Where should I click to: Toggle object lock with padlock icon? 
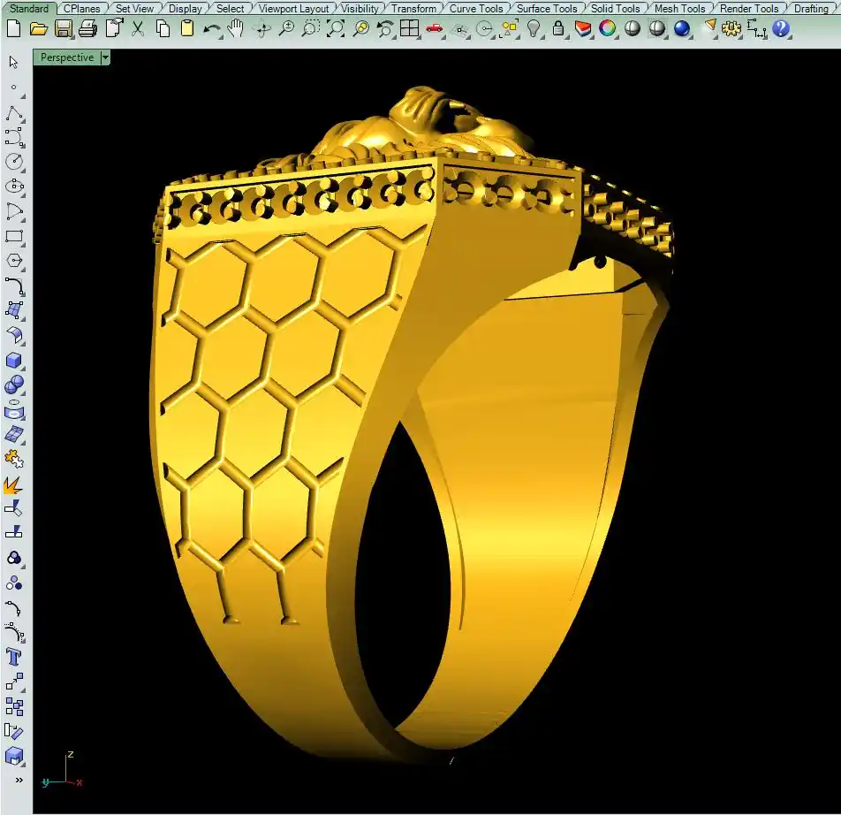pos(558,28)
